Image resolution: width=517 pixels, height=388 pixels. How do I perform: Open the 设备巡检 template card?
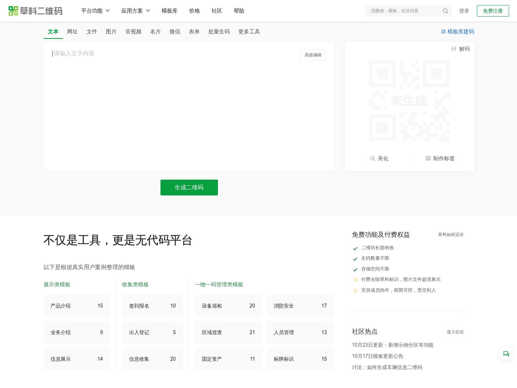click(x=229, y=306)
